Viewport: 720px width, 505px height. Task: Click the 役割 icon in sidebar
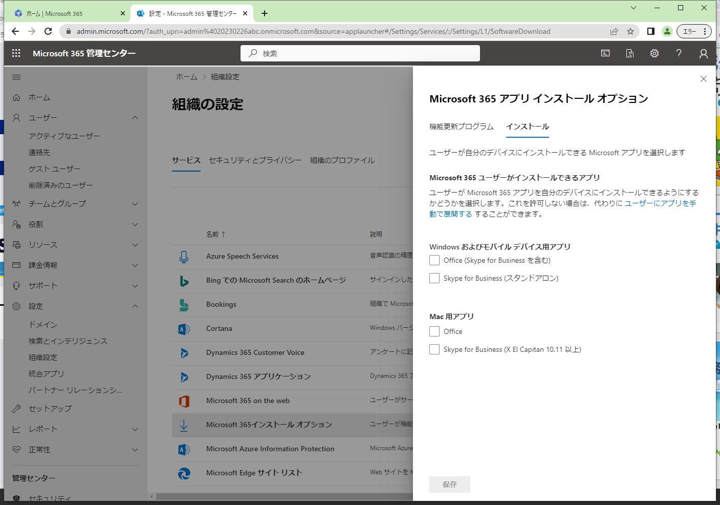pos(16,224)
